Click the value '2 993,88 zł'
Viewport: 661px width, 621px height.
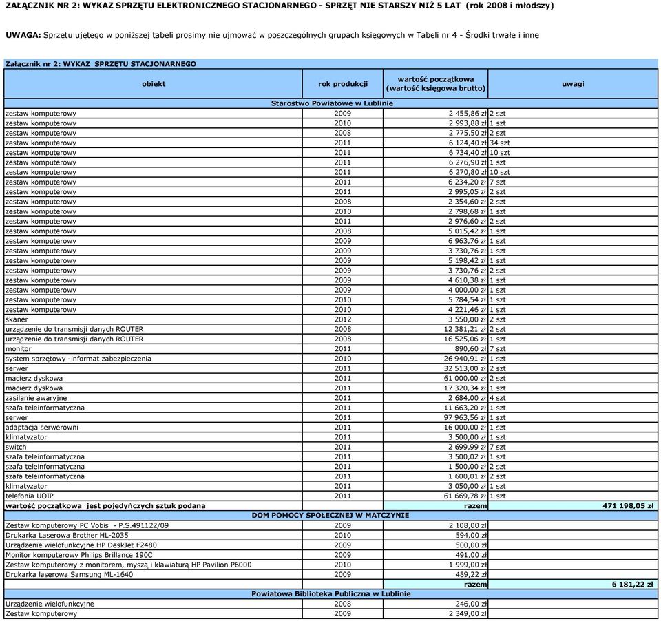click(468, 123)
